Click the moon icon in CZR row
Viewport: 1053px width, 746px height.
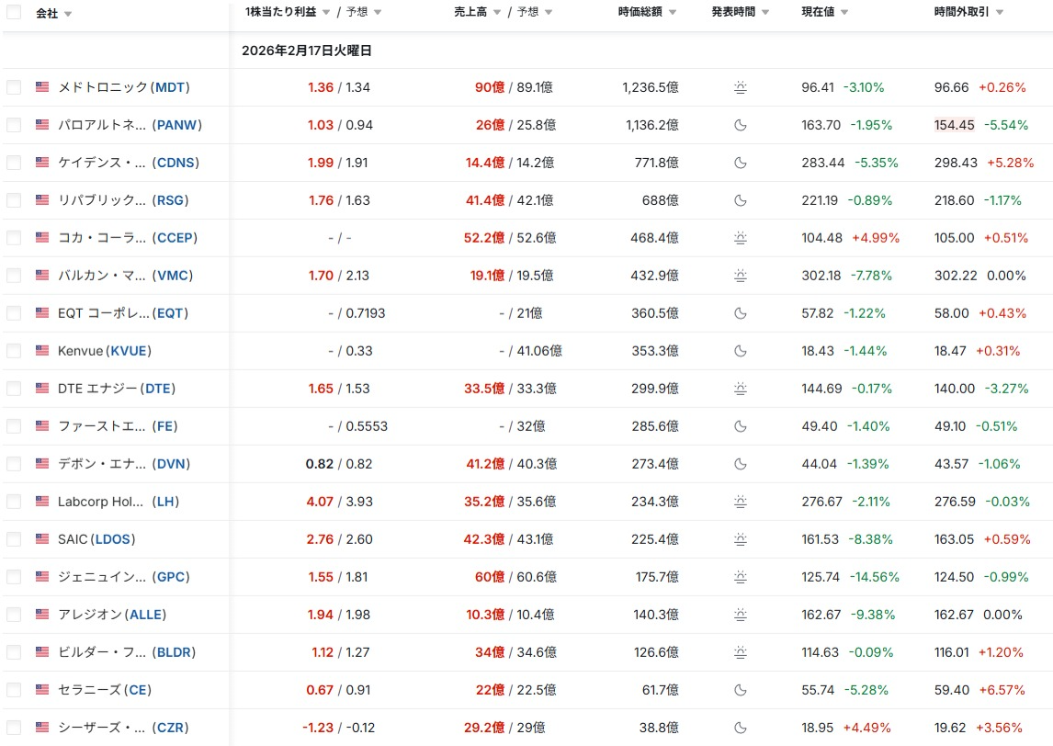coord(741,728)
